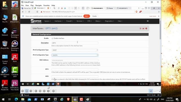
Task: Click the Camtasia icon on host taskbar
Action: [81, 99]
